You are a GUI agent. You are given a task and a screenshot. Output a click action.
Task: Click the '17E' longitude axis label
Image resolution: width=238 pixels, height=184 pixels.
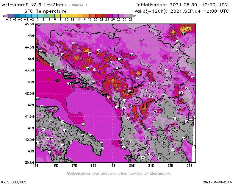click(74, 166)
